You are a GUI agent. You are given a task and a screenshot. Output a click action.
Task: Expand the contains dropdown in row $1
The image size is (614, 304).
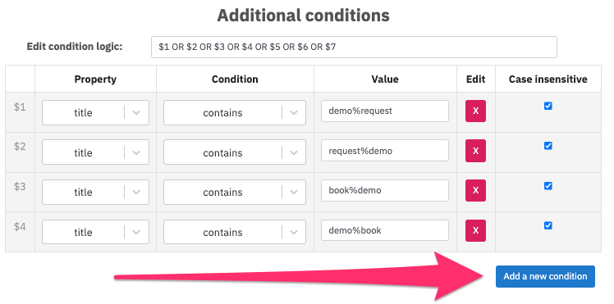(x=235, y=112)
